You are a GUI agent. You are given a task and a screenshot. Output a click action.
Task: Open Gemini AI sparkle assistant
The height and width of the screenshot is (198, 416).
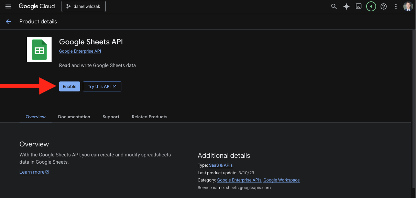point(346,7)
